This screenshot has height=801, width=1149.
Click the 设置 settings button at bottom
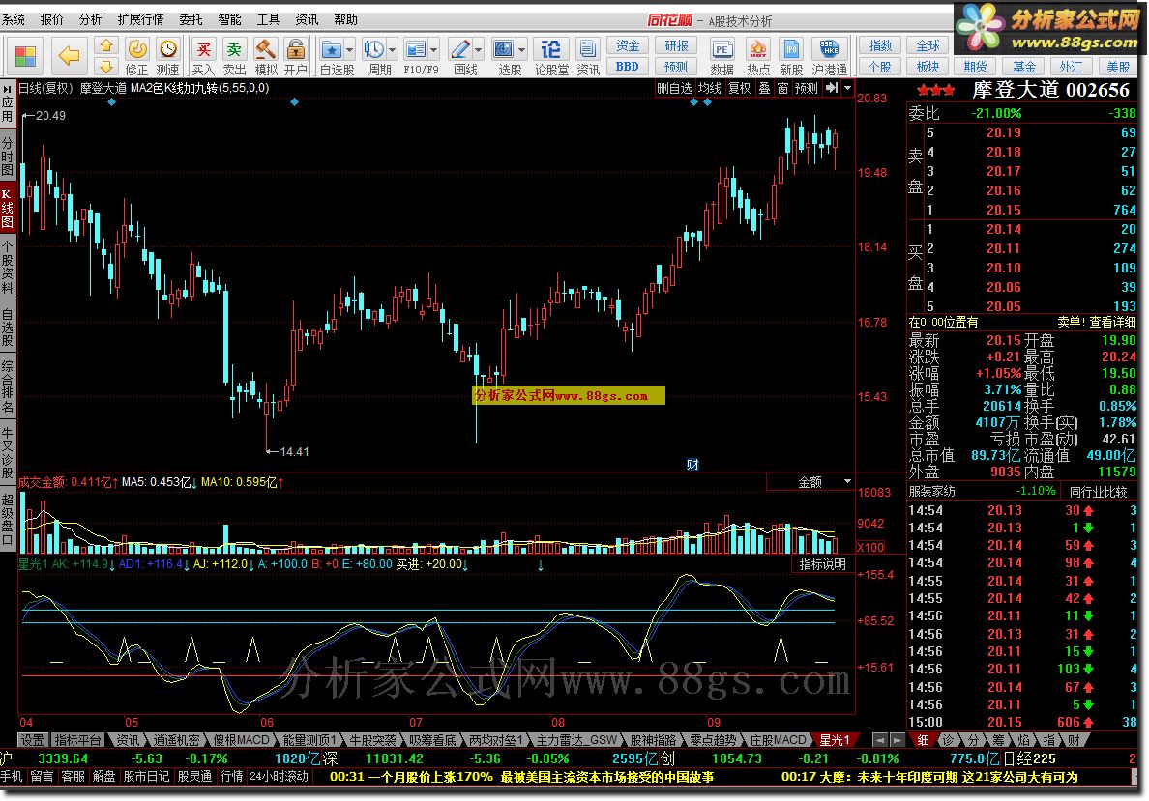(x=32, y=740)
